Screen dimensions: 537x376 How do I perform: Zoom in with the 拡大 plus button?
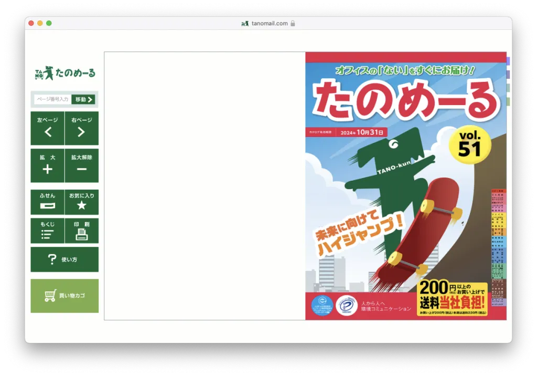[47, 165]
